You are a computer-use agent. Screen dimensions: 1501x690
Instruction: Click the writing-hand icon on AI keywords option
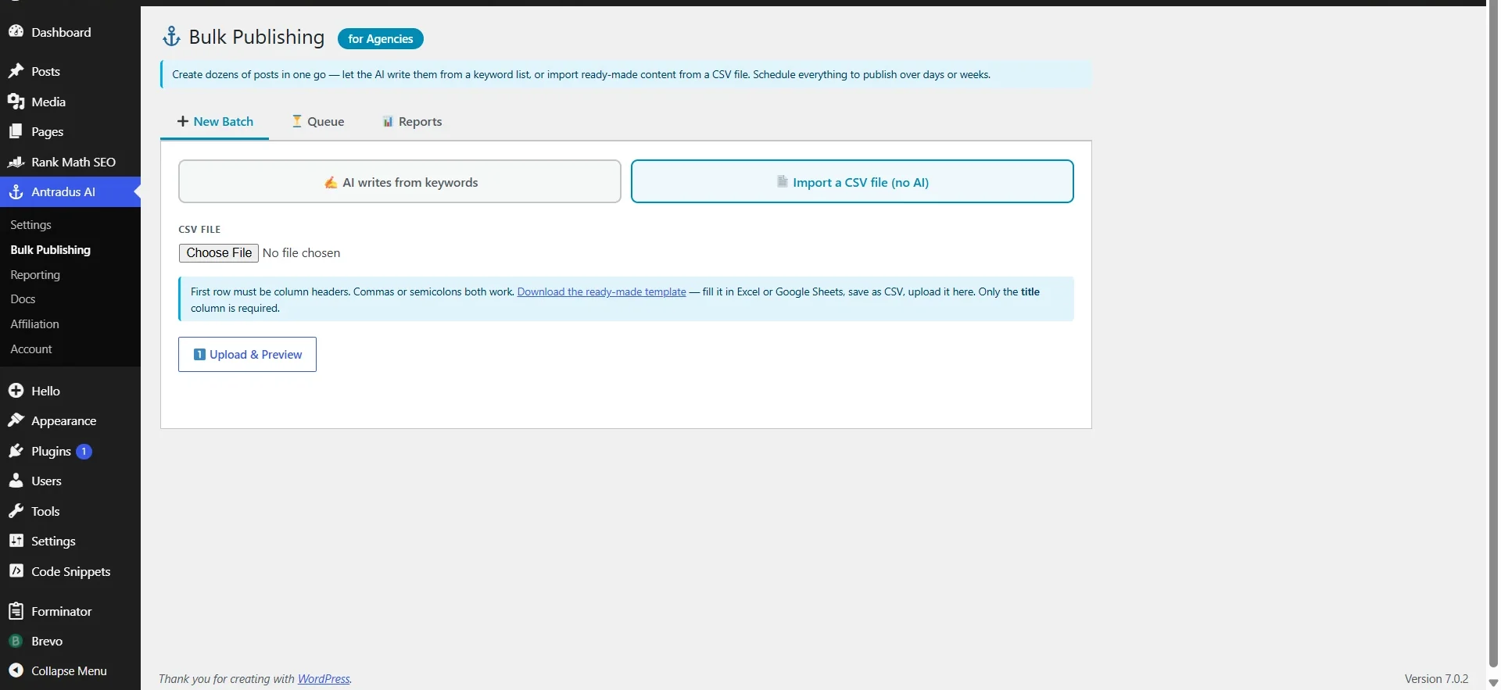331,182
